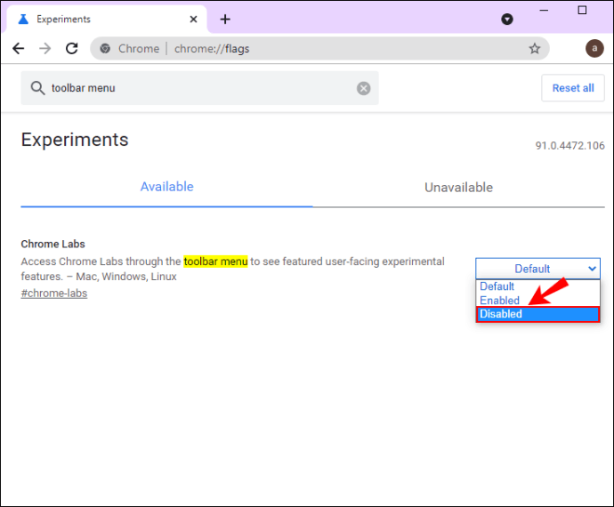Click the dark circular dropdown icon in the title bar
Screen dimensions: 614x507
[507, 19]
